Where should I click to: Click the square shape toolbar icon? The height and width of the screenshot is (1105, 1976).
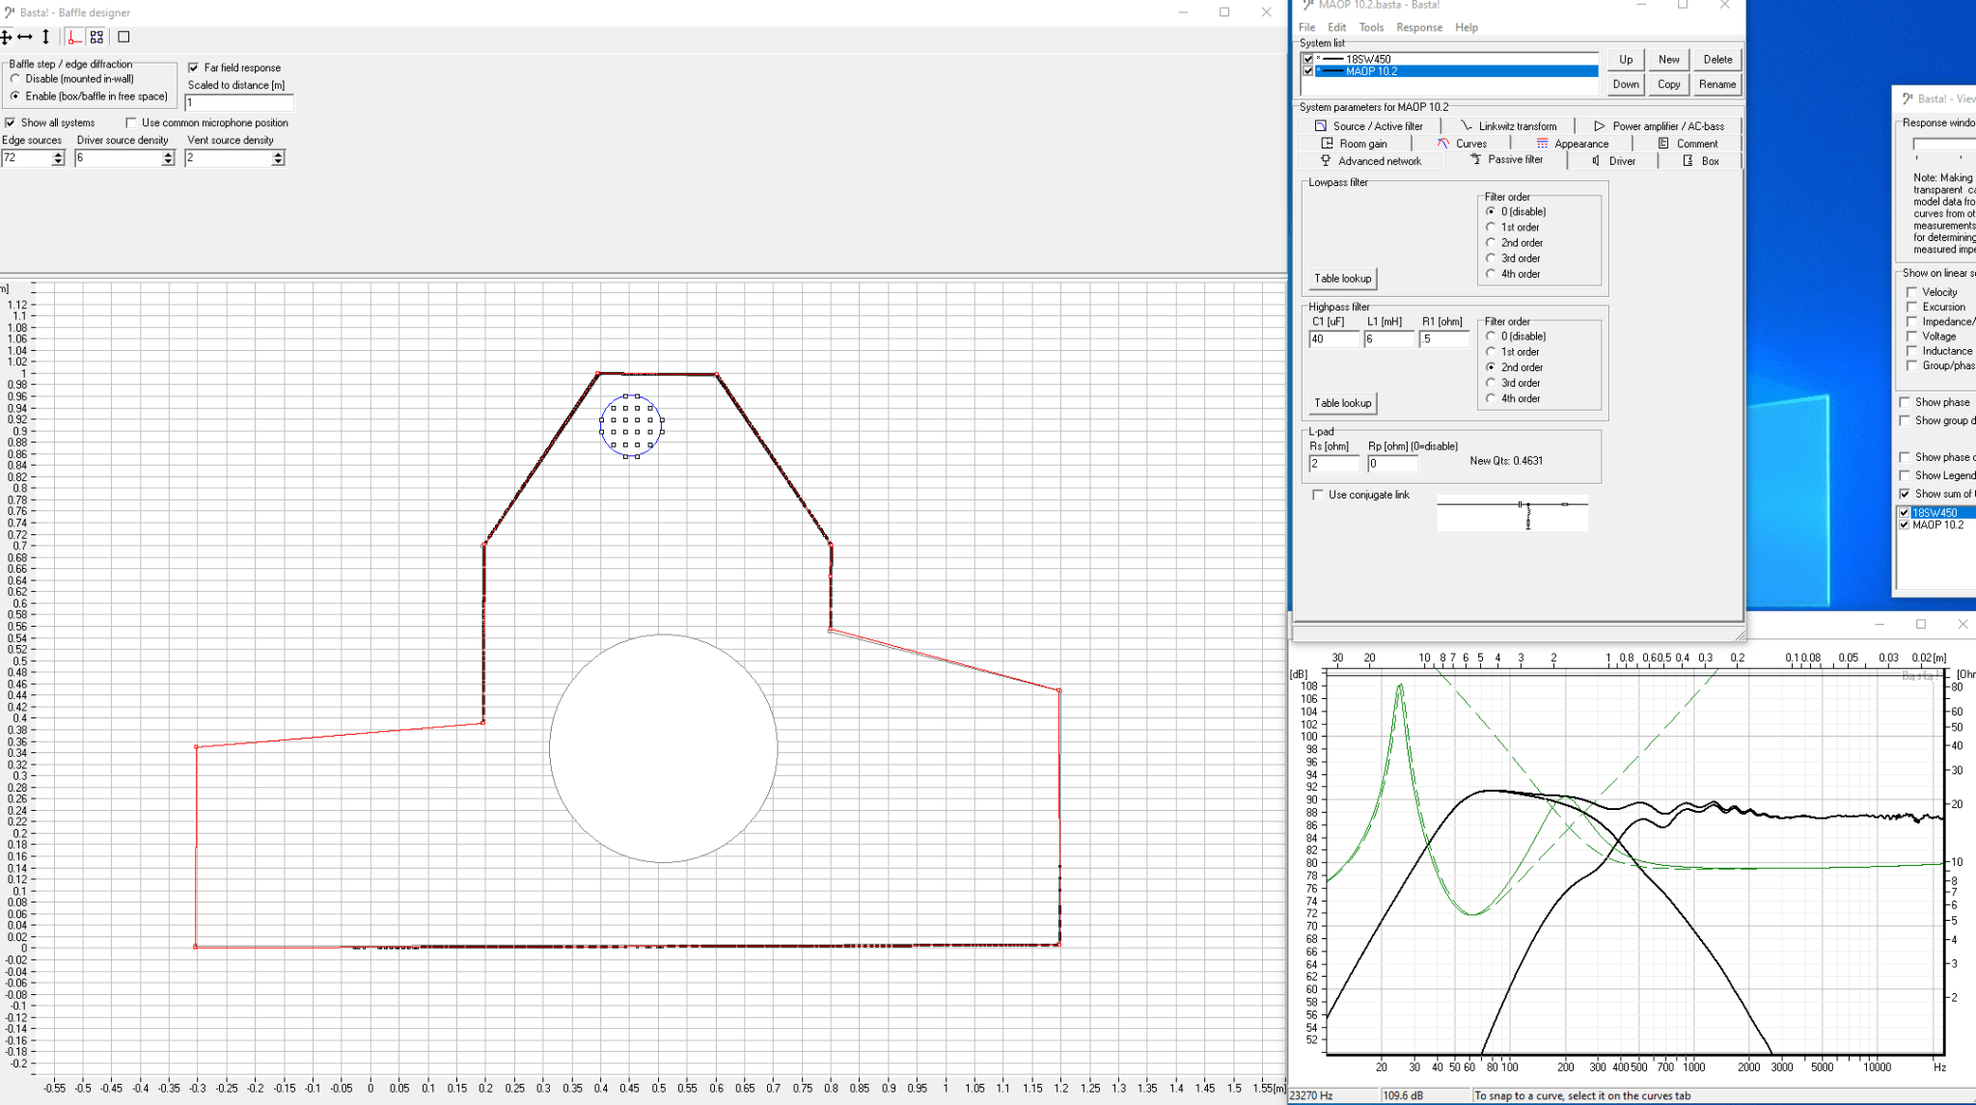click(123, 37)
